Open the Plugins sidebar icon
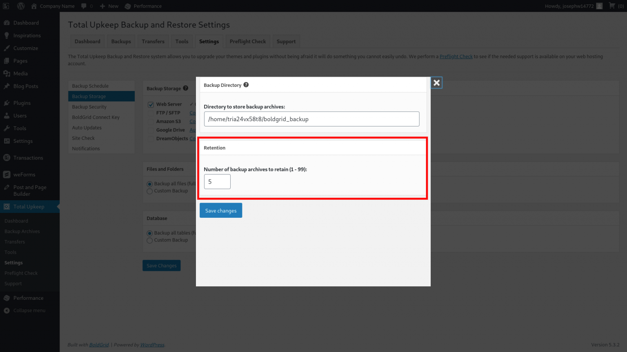This screenshot has height=352, width=627. tap(7, 103)
